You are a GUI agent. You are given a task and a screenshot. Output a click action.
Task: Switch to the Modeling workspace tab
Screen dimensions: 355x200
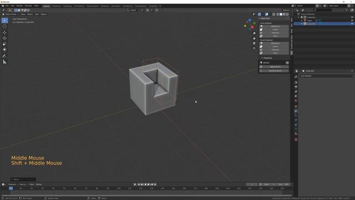[x=56, y=6]
